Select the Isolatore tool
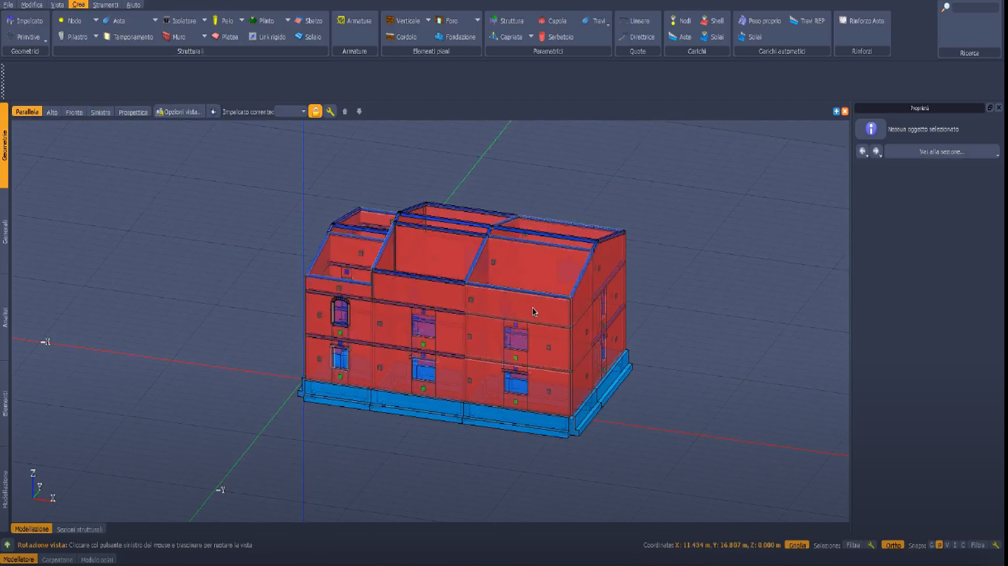 click(x=179, y=21)
